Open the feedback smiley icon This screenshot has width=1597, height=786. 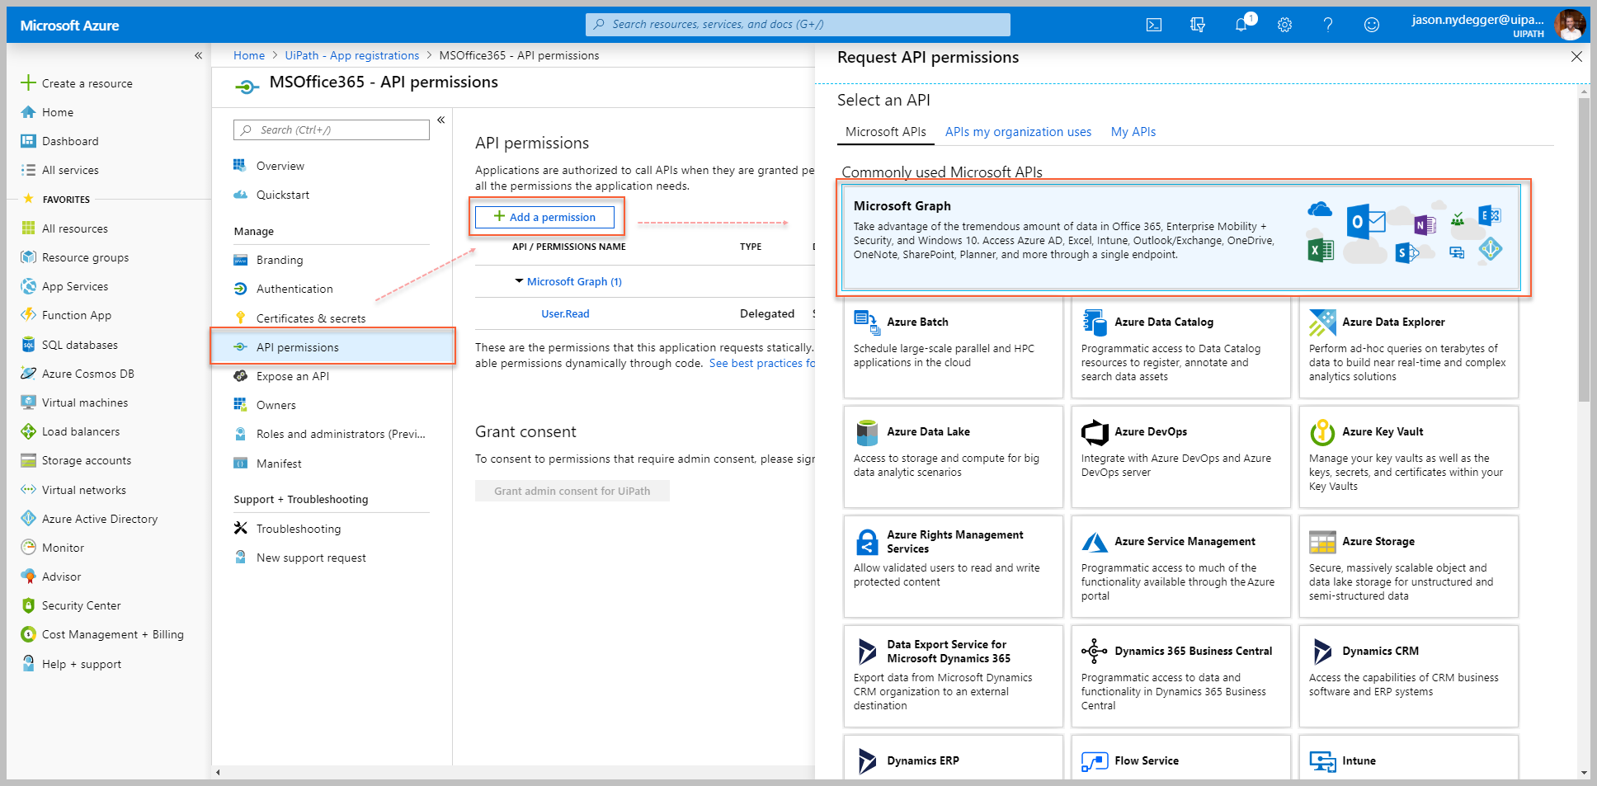[x=1371, y=25]
